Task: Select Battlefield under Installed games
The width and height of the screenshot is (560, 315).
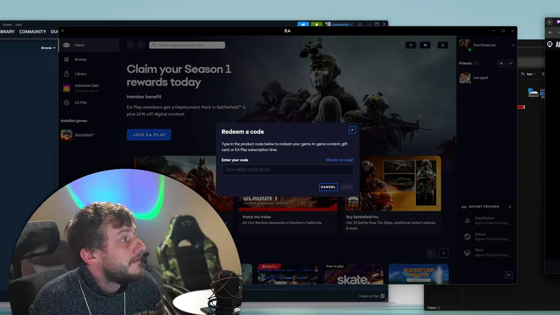Action: click(x=89, y=135)
